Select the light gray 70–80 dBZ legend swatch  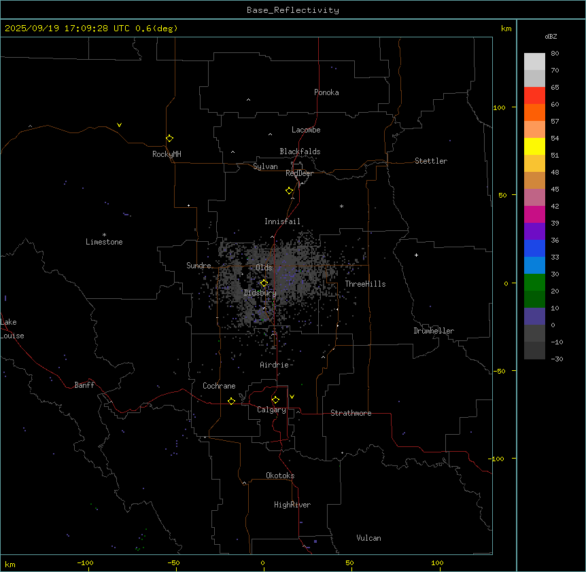click(534, 61)
